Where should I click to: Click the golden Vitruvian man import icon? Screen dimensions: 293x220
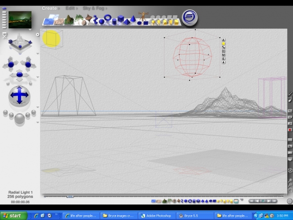[144, 16]
